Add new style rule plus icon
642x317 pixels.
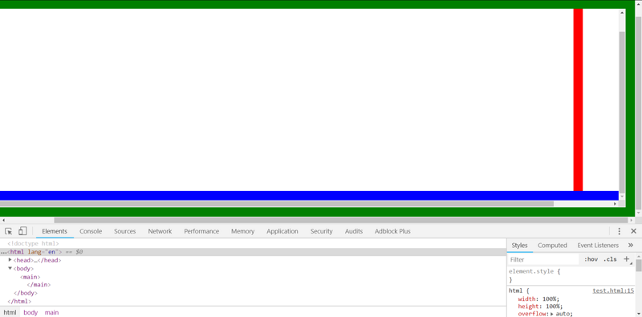627,259
